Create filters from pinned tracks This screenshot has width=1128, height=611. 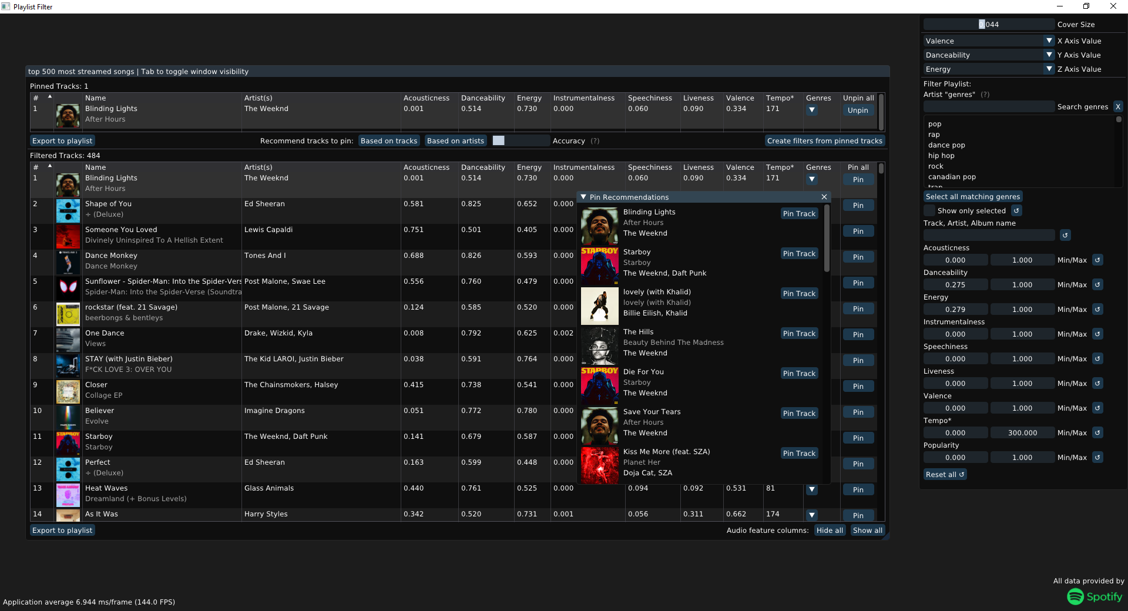(825, 140)
